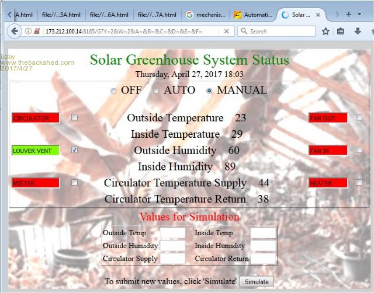
Task: Click the bookmark star icon
Action: 325,32
